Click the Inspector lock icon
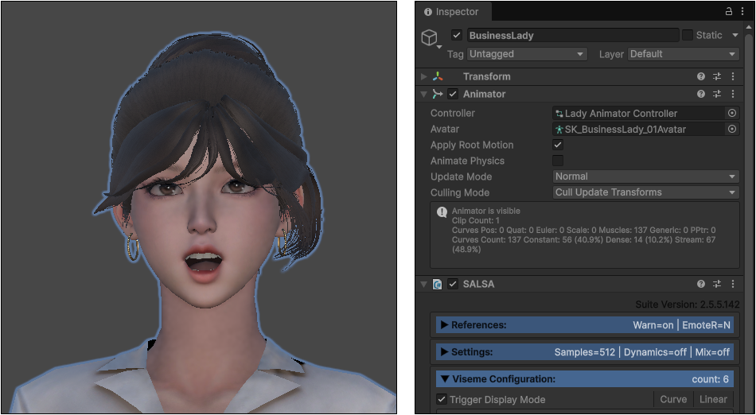Screen dimensions: 756x415 (729, 12)
